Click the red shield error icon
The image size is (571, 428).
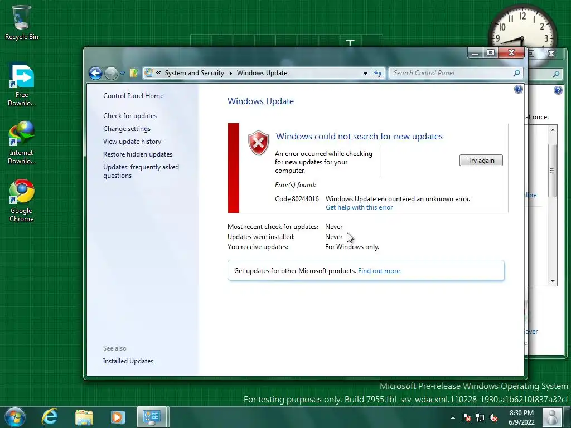(x=259, y=143)
